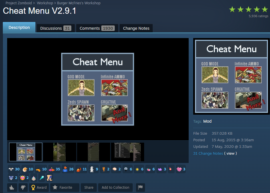Click the laughing orange face award

click(x=24, y=178)
